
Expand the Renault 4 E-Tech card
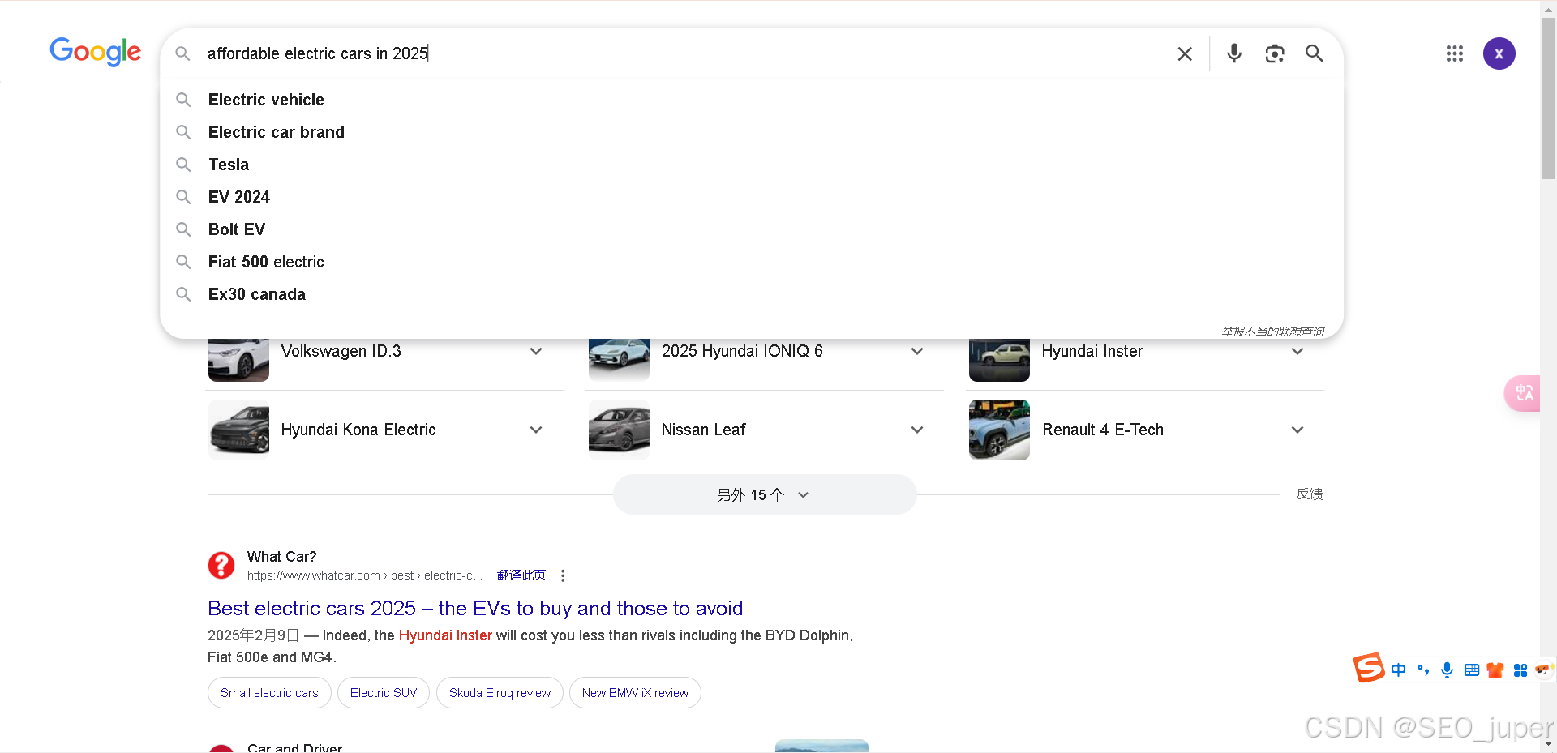pyautogui.click(x=1297, y=430)
